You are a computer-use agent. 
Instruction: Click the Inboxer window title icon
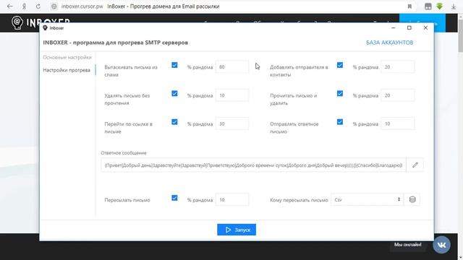pyautogui.click(x=45, y=28)
